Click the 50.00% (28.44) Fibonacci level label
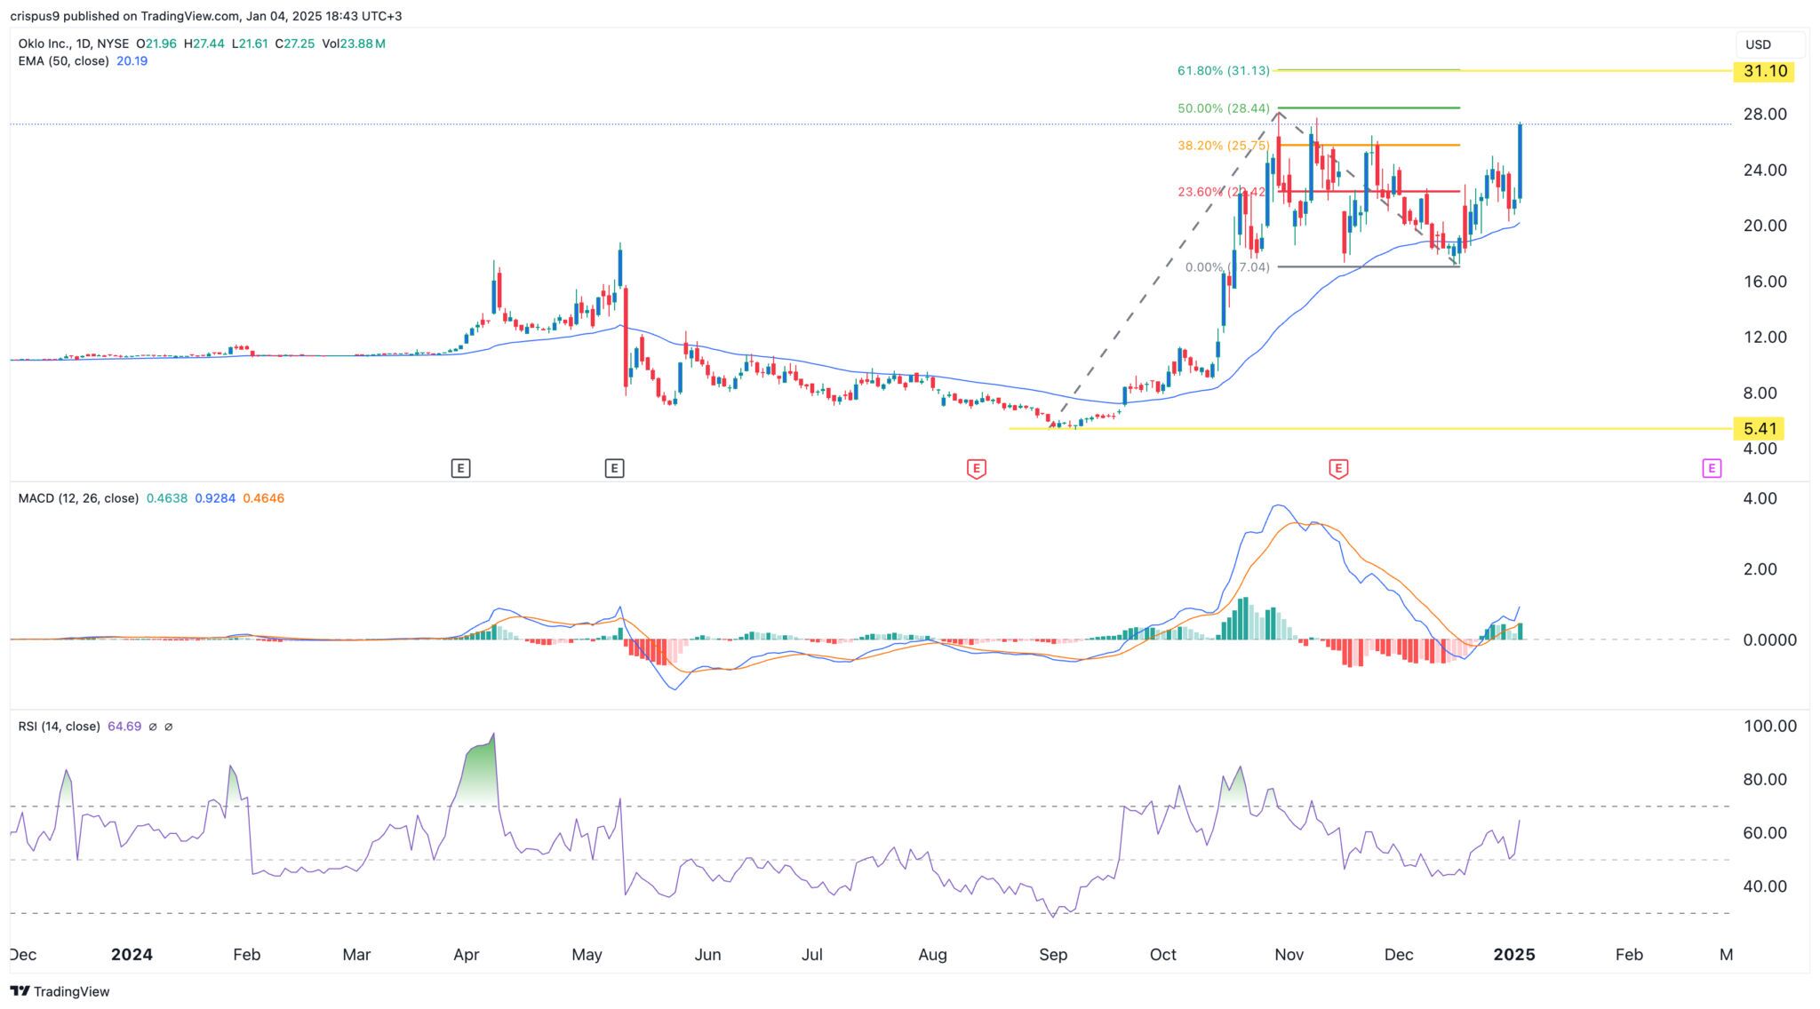Screen dimensions: 1820x1009 click(1224, 108)
